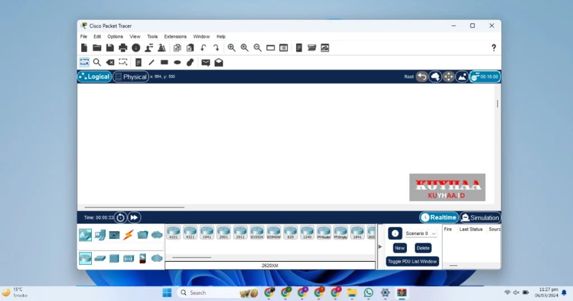Open Network Information with the info icon

click(x=136, y=48)
